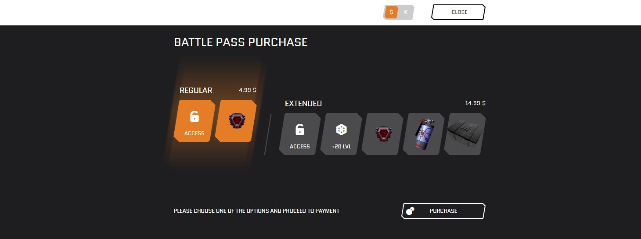Screen dimensions: 641x239
Task: Click the coins icon on Purchase button
Action: (x=410, y=211)
